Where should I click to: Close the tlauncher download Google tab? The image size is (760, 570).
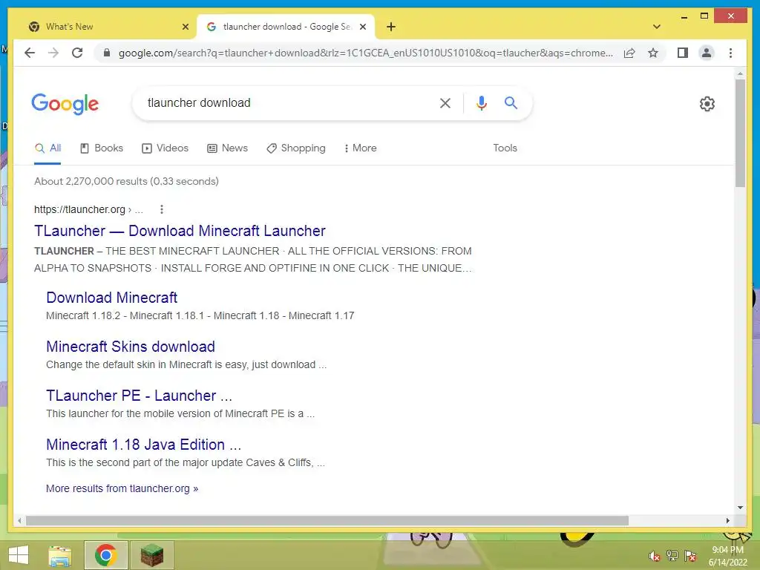pyautogui.click(x=362, y=27)
